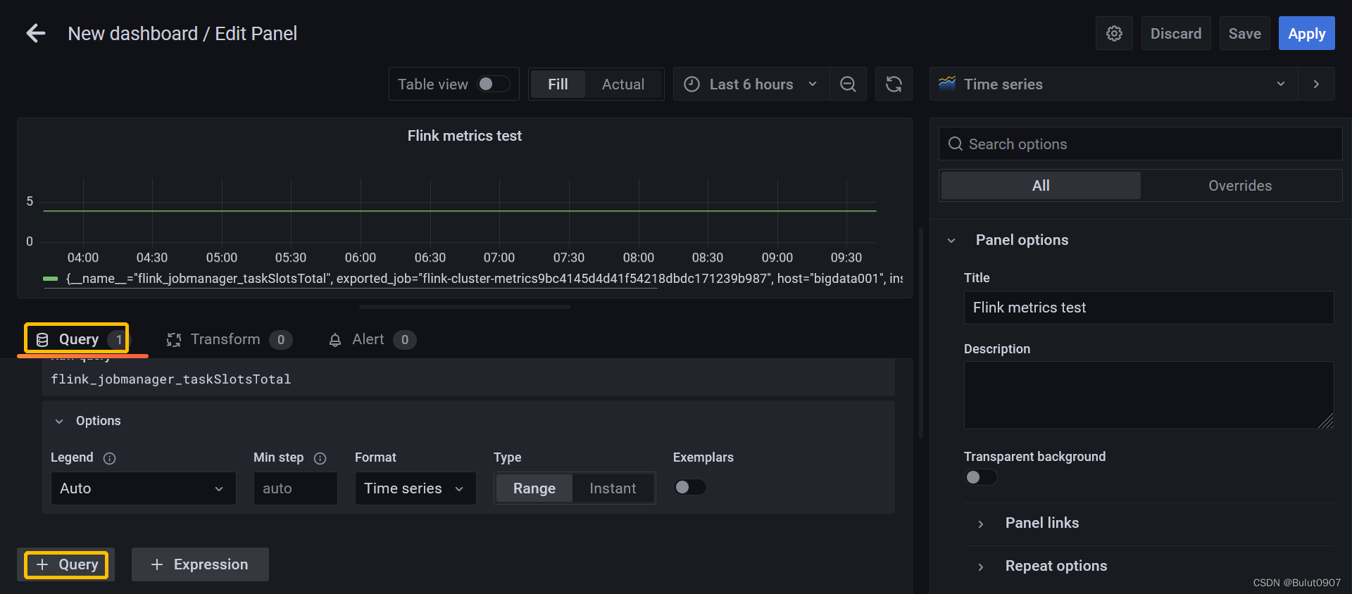Click the vertical scrollbar beside the query editor

click(921, 332)
